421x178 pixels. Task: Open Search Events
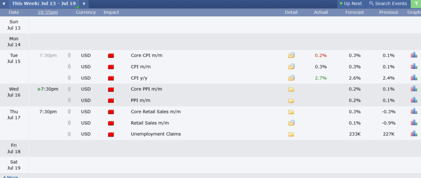click(x=388, y=4)
